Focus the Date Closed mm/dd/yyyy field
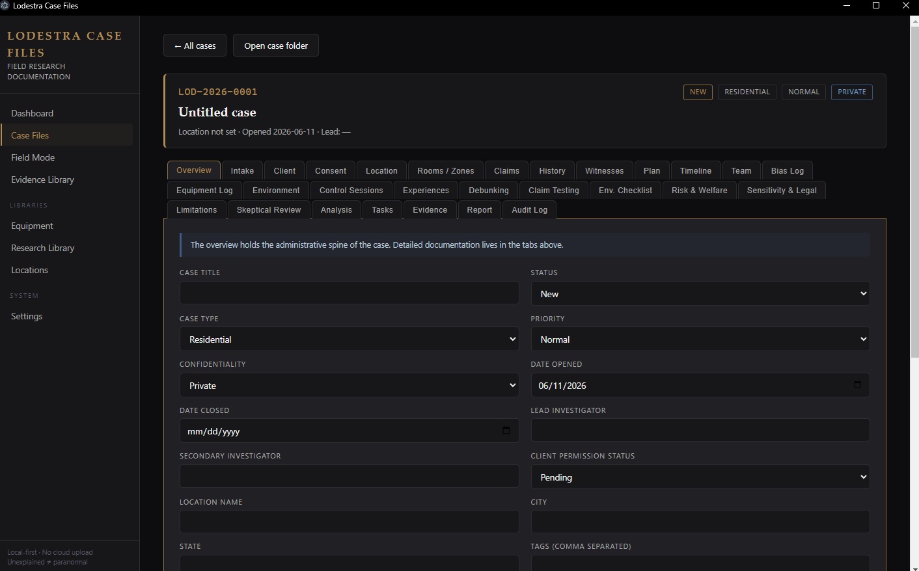 [x=350, y=431]
